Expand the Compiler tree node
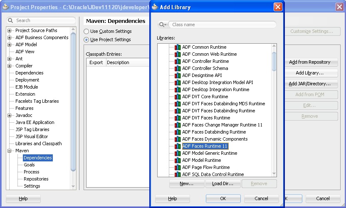346x208 pixels. point(9,66)
